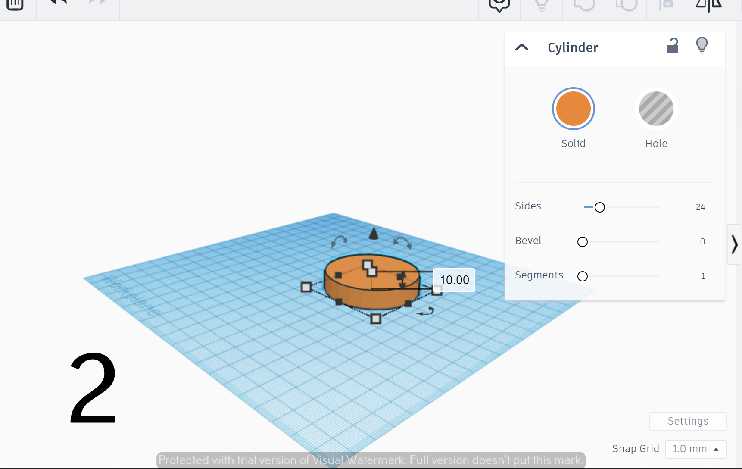Expand the side shapes panel arrow
This screenshot has width=742, height=469.
(735, 244)
